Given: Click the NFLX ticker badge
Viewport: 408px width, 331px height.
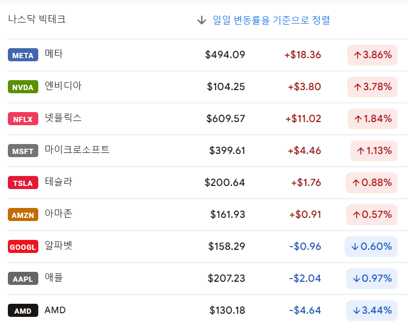Looking at the screenshot, I should (x=23, y=119).
